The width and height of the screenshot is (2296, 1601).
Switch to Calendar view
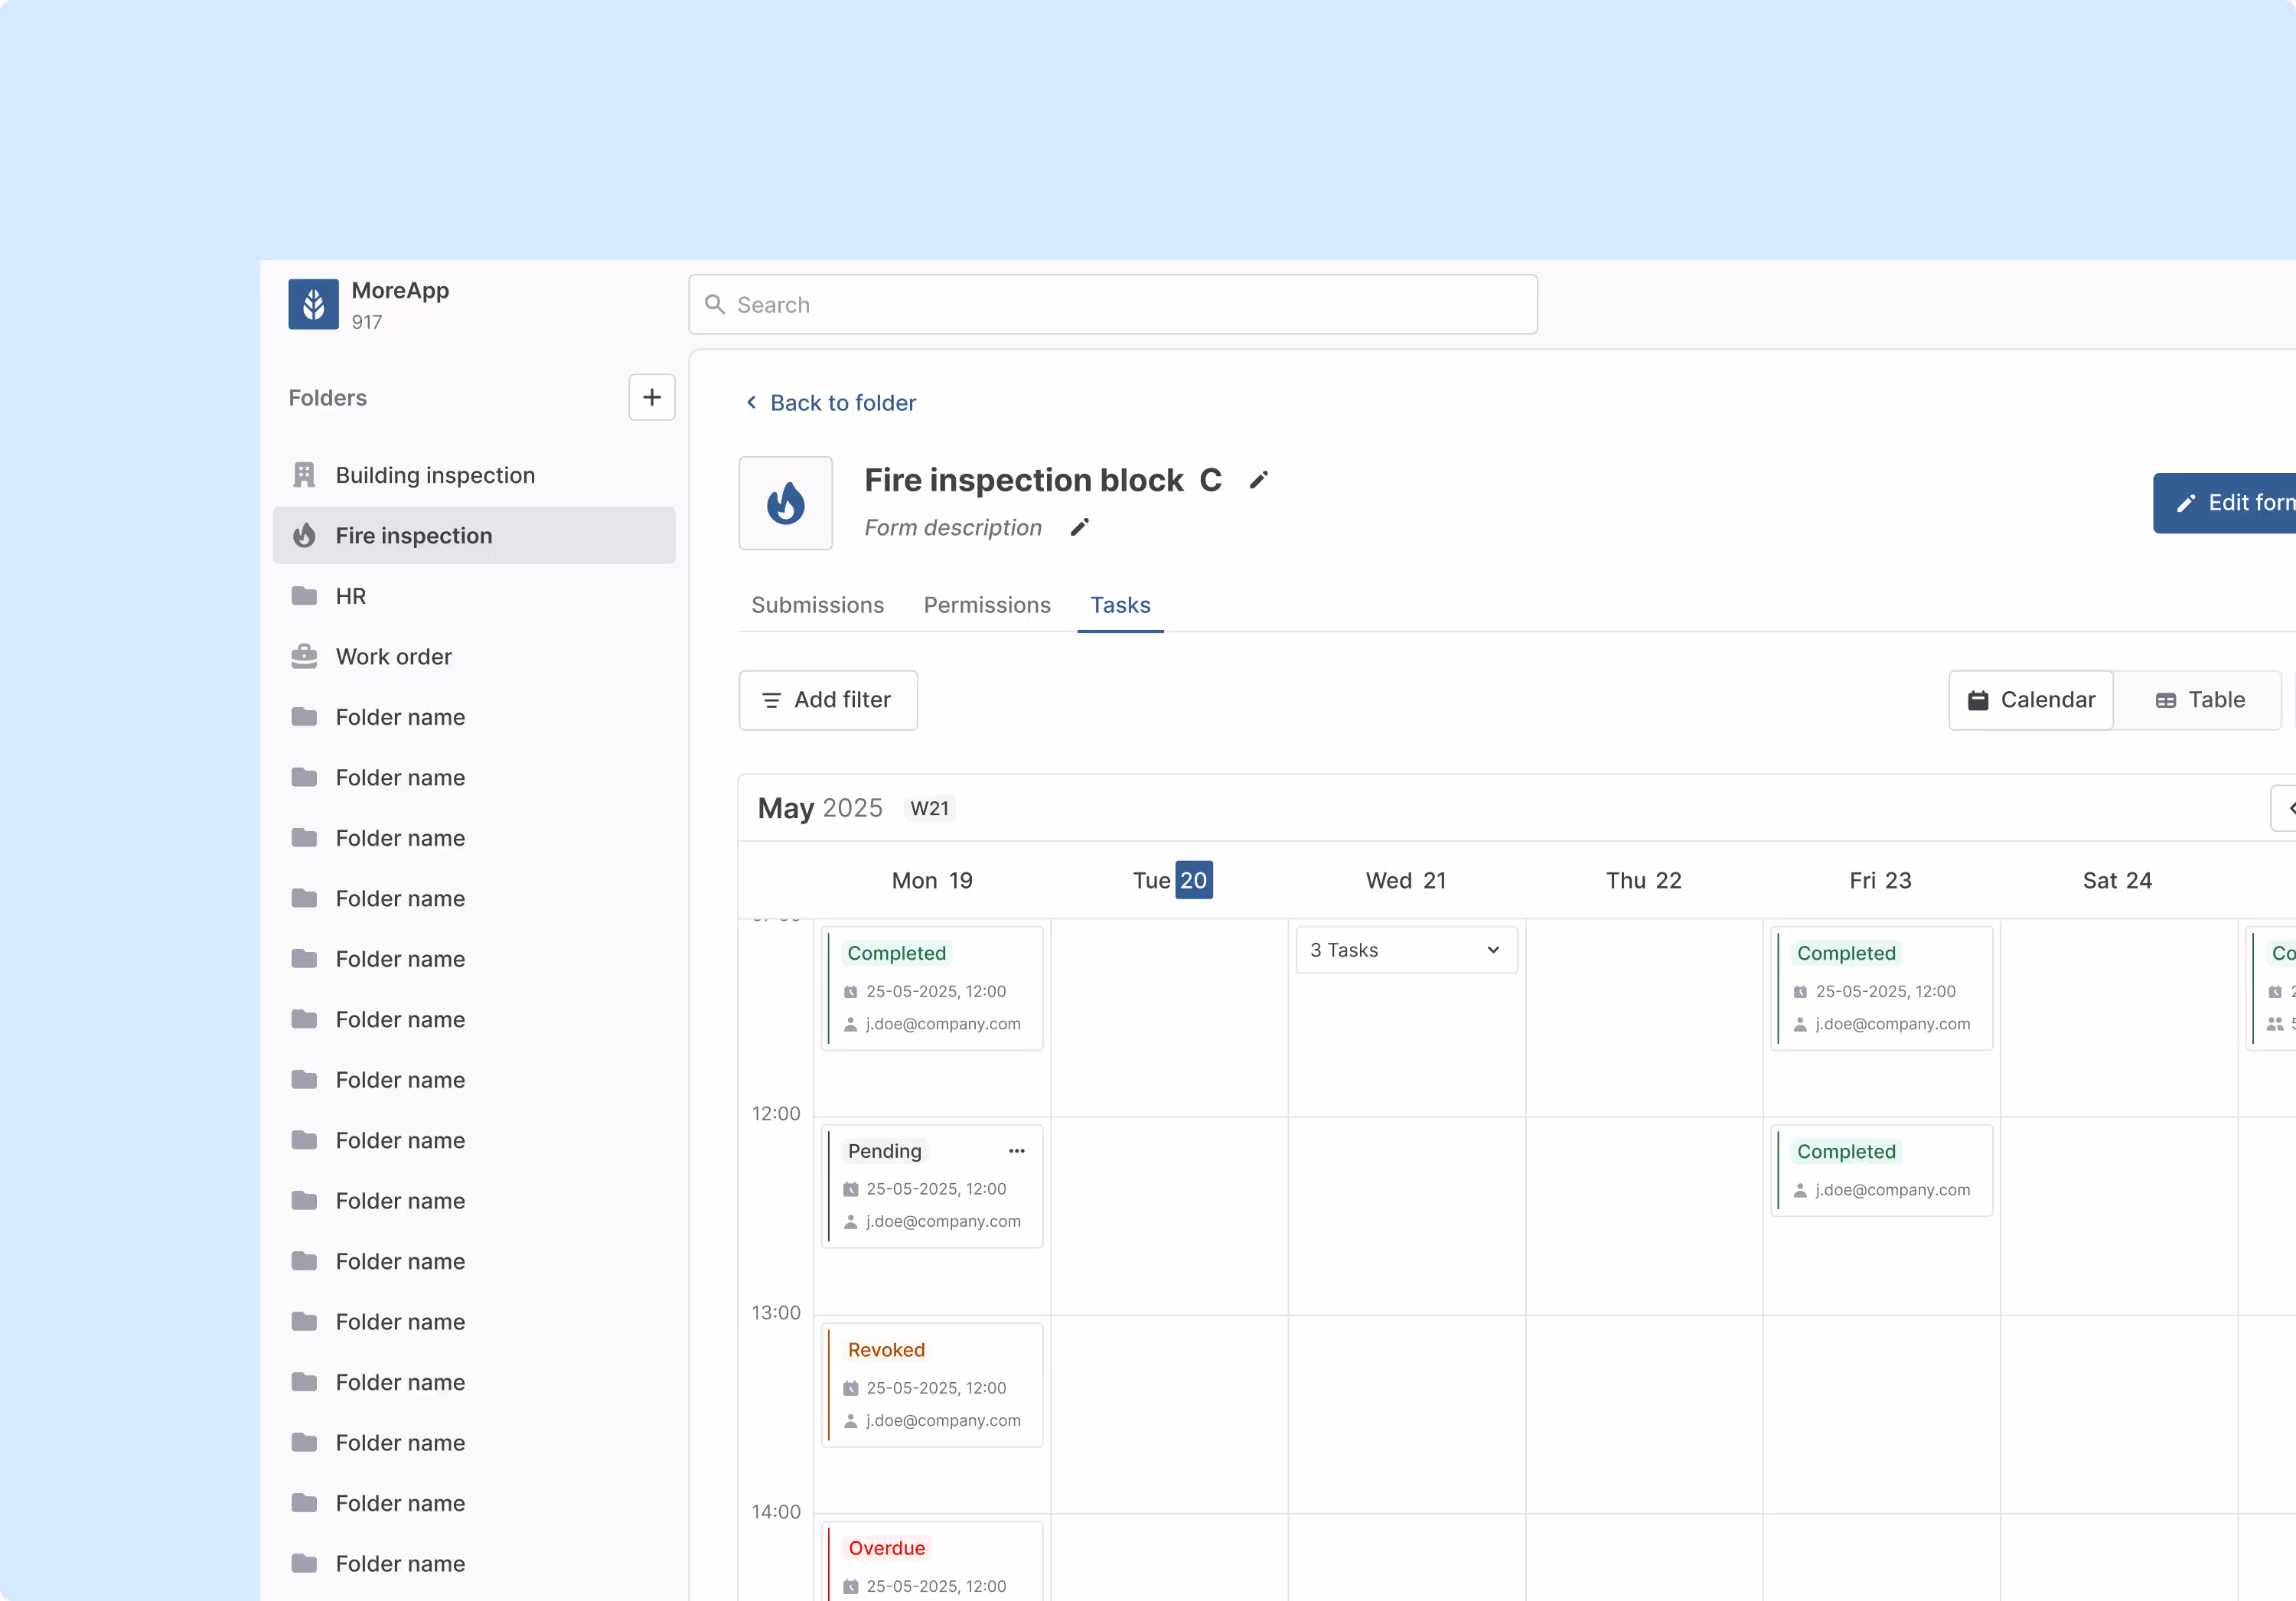point(2030,700)
